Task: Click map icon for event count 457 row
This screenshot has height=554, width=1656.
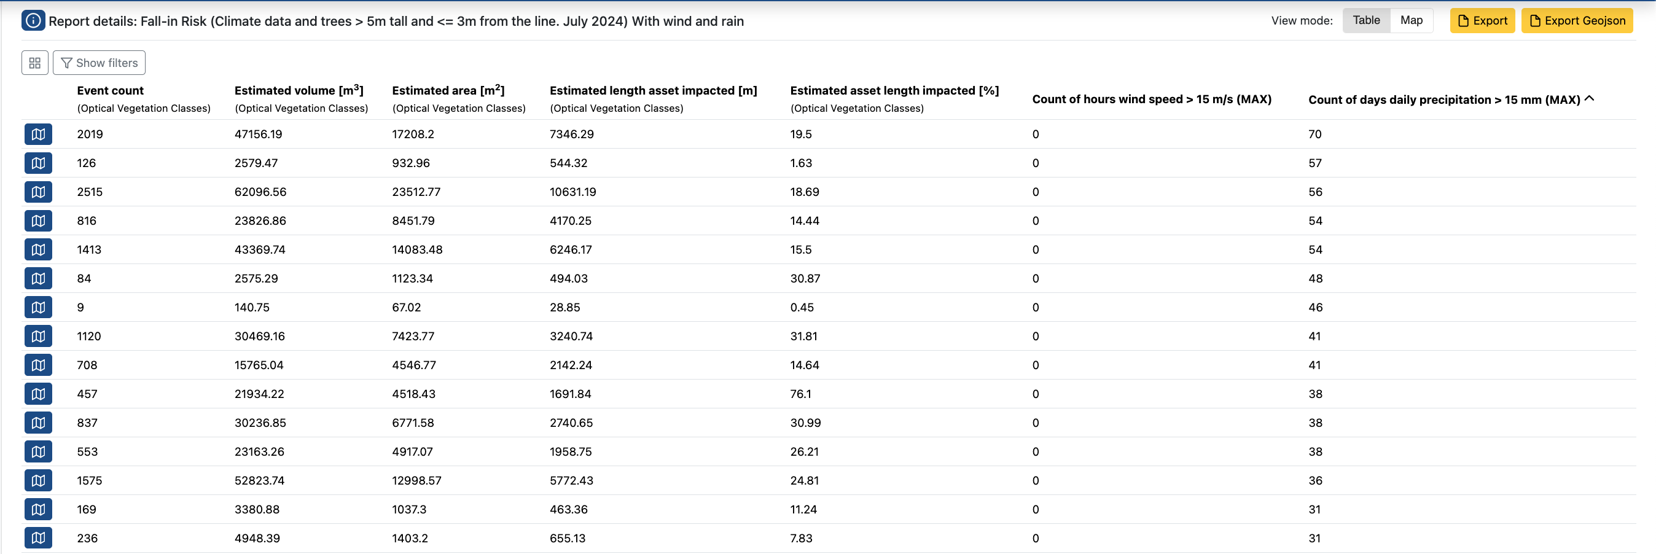Action: click(38, 394)
